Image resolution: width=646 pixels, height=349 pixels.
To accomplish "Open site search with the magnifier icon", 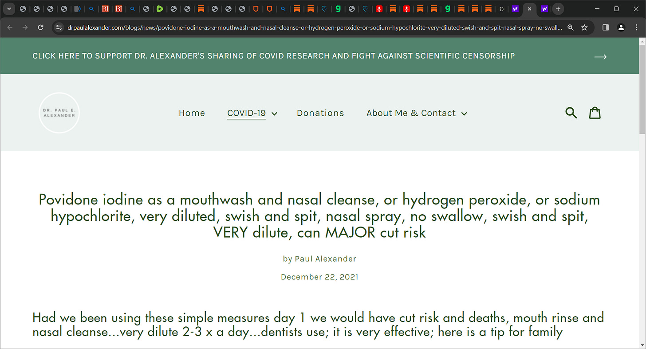I will pyautogui.click(x=571, y=113).
